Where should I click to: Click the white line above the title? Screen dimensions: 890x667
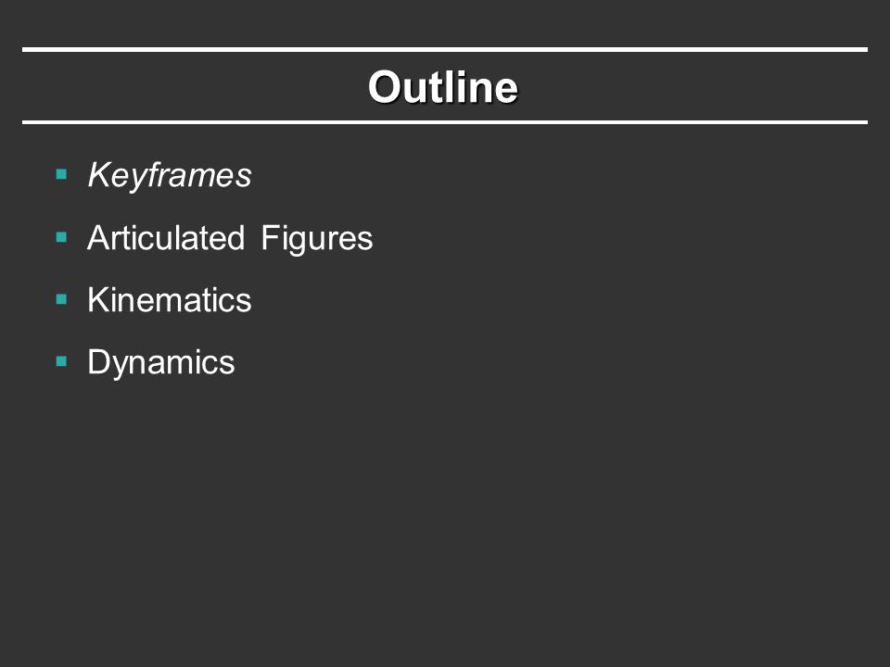point(445,50)
